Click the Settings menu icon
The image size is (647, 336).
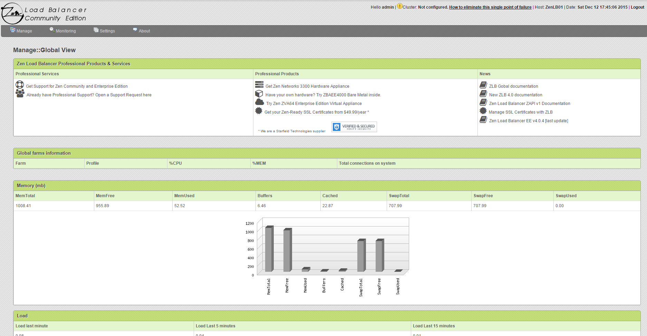tap(96, 30)
